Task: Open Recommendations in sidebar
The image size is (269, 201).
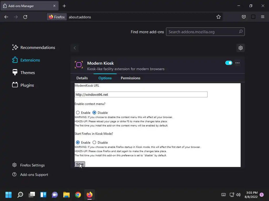Action: (x=34, y=47)
